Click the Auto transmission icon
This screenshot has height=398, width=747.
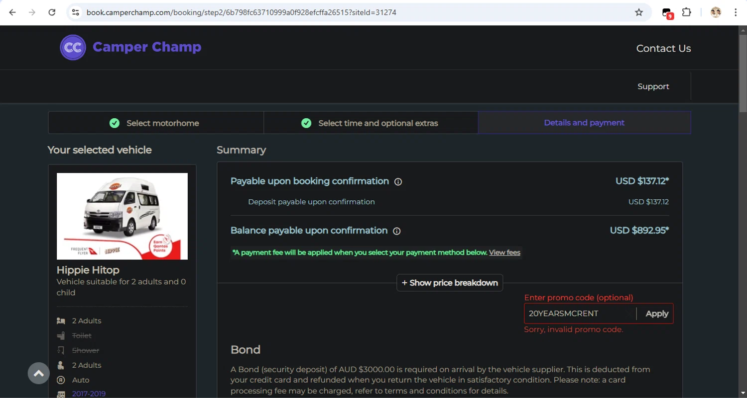tap(61, 380)
